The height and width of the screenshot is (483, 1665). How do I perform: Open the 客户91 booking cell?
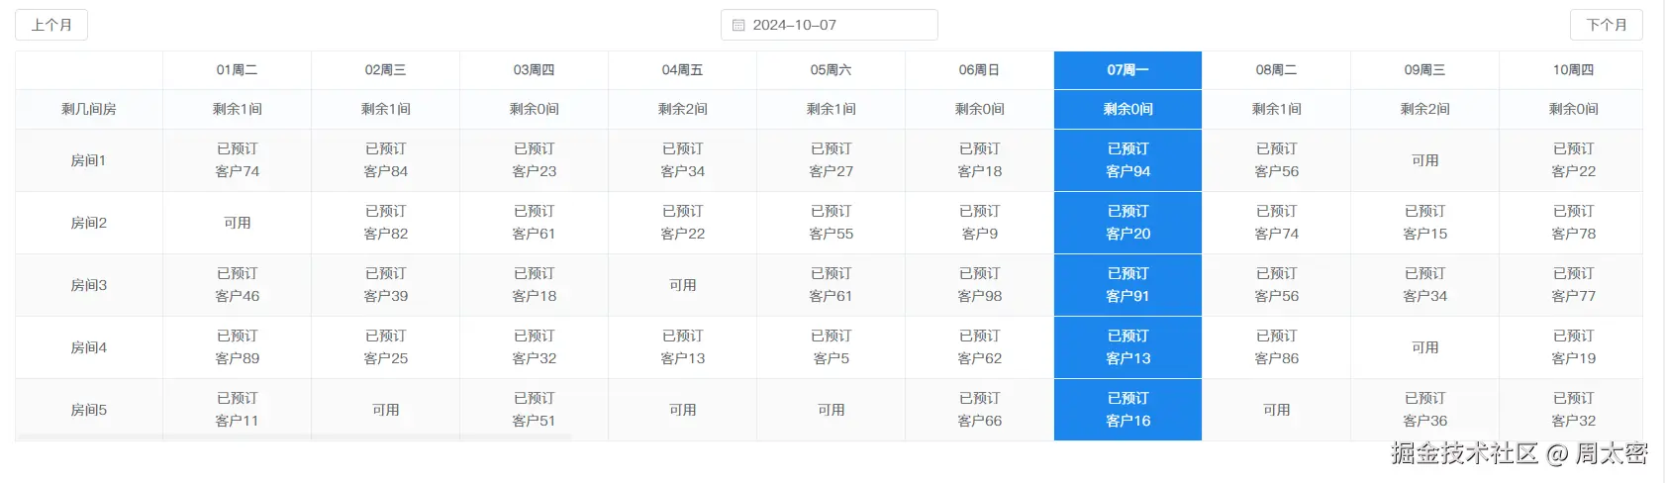[1128, 285]
